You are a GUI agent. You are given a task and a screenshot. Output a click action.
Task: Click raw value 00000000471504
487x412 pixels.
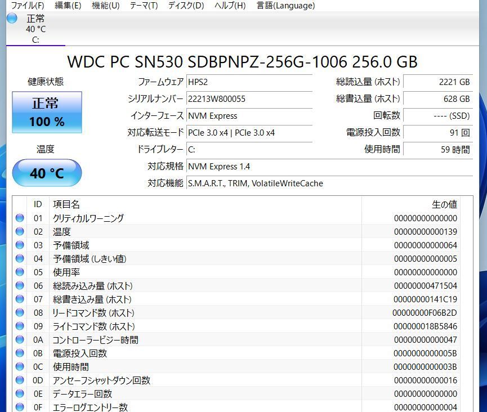click(426, 285)
